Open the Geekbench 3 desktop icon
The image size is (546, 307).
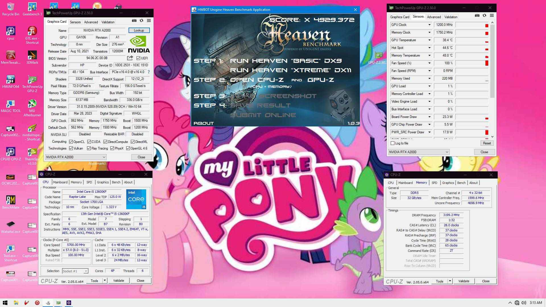(x=32, y=9)
